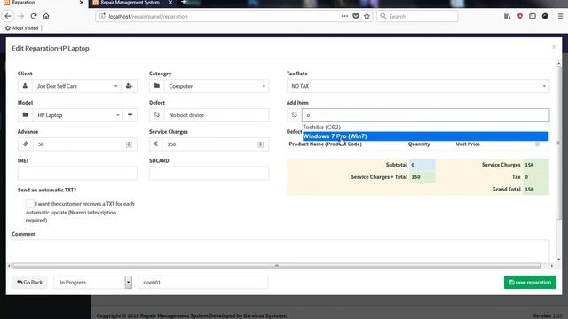The height and width of the screenshot is (319, 568).
Task: Click the localhost address bar URL
Action: click(148, 16)
